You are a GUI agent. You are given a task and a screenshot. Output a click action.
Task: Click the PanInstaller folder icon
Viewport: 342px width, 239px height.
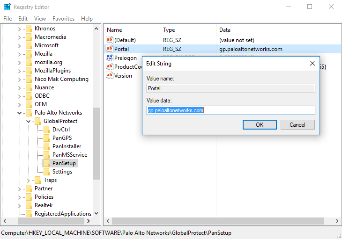(47, 146)
